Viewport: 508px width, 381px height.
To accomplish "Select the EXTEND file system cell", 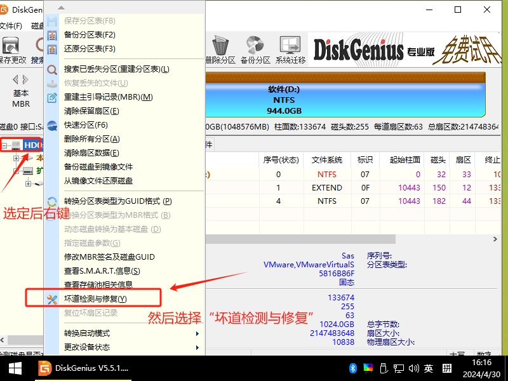I will [x=327, y=188].
